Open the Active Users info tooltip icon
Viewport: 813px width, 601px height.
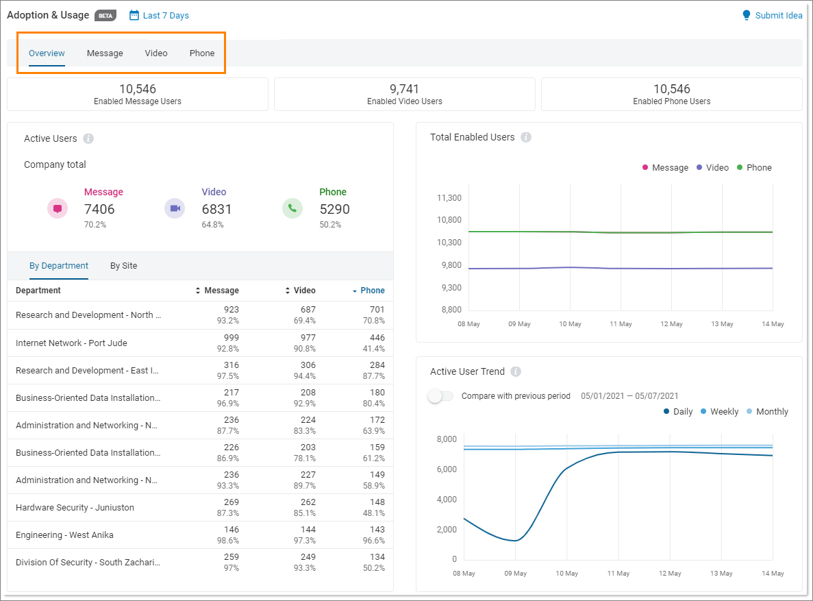pos(88,138)
